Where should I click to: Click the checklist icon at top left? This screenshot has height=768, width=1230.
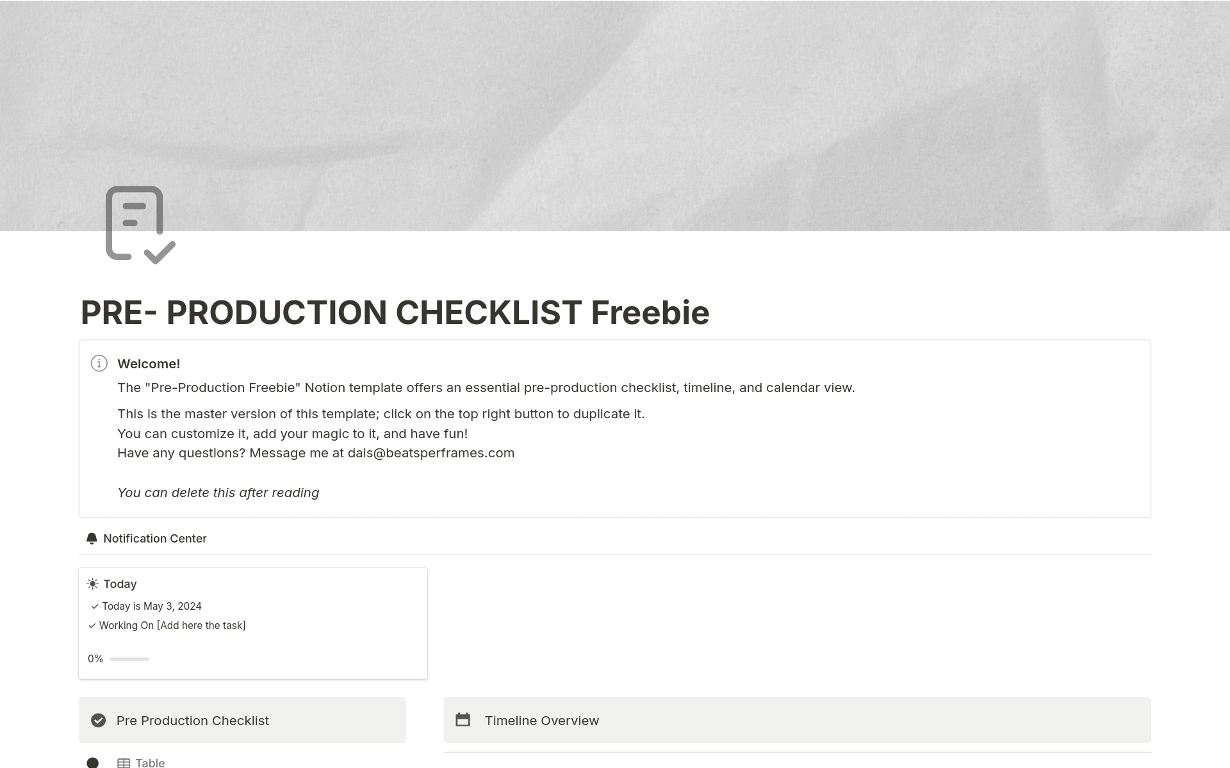pos(137,223)
